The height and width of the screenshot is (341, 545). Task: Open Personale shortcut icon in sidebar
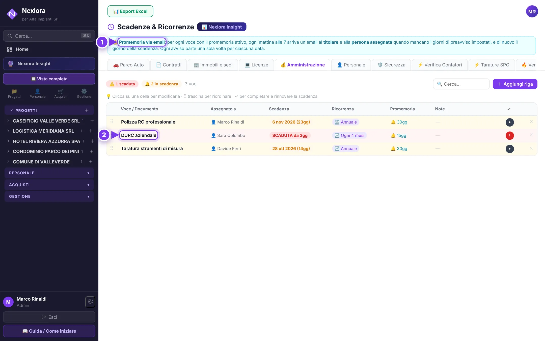[x=37, y=93]
